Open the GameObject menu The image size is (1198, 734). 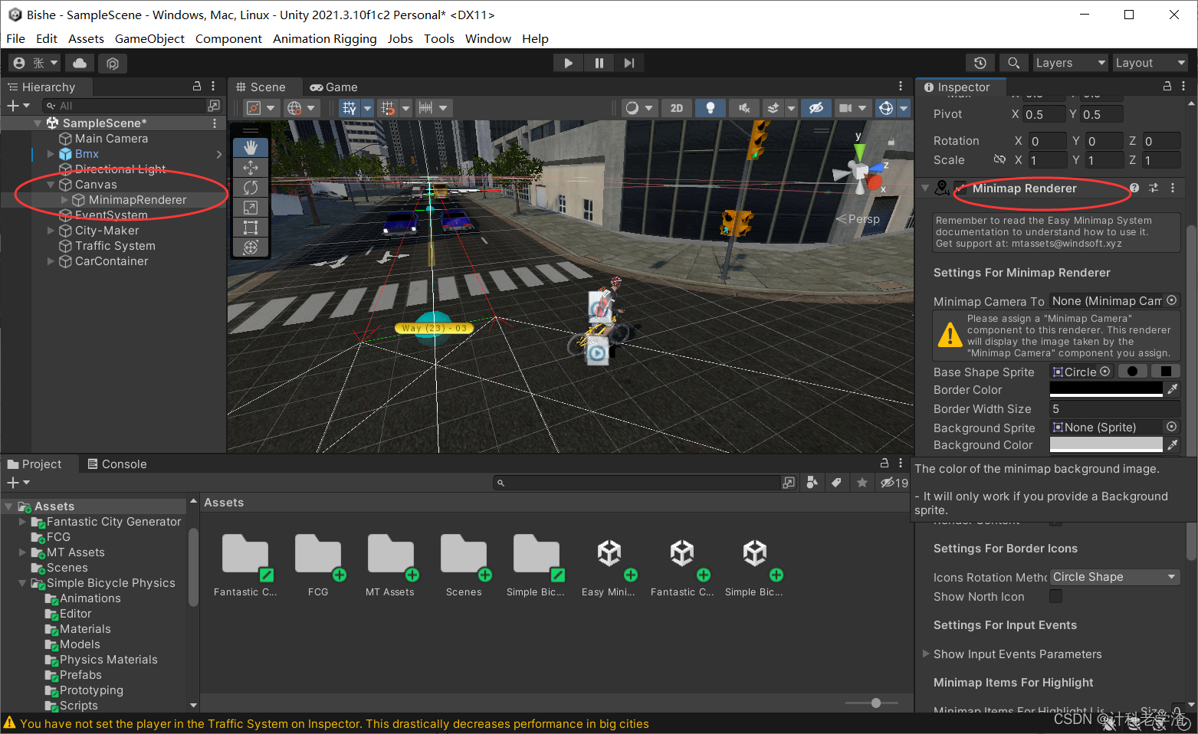click(149, 38)
